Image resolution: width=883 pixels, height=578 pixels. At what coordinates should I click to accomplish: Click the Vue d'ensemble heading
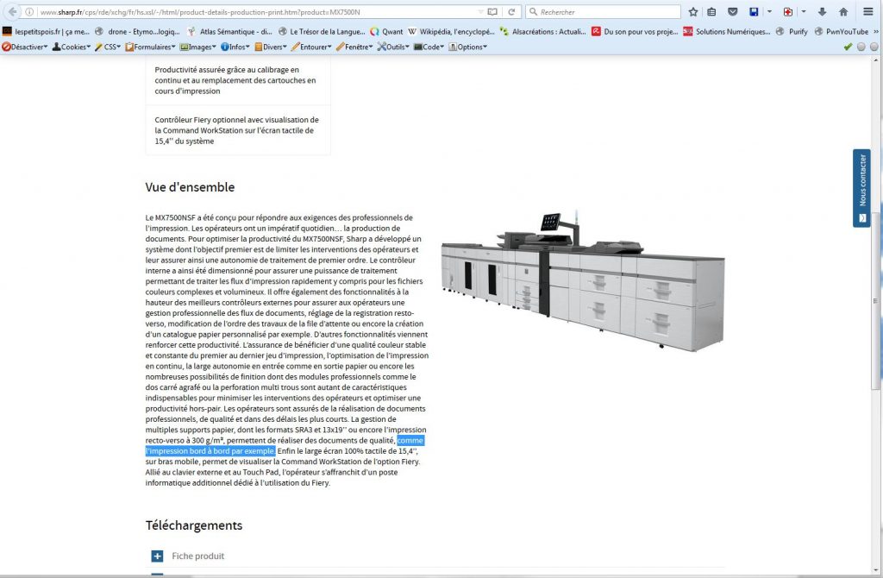[190, 187]
